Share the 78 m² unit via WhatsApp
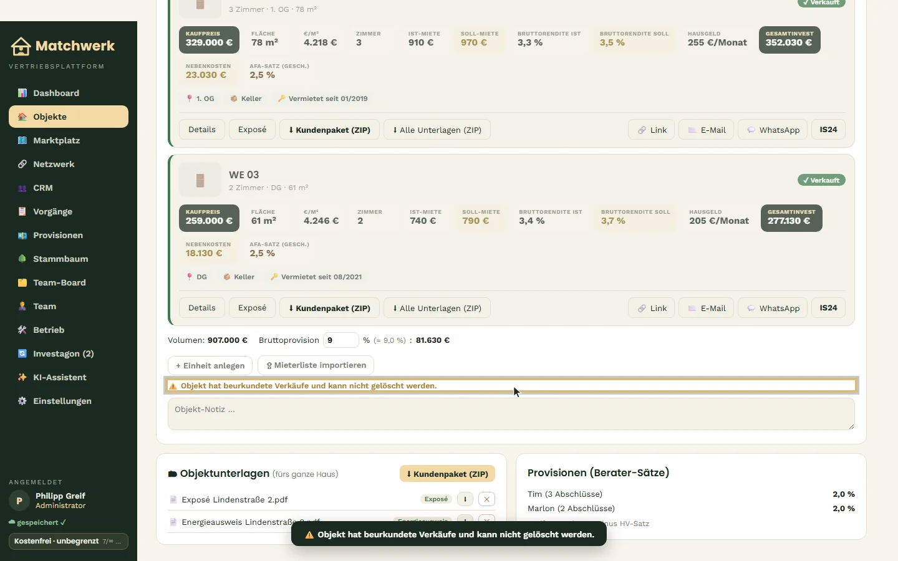 coord(773,130)
